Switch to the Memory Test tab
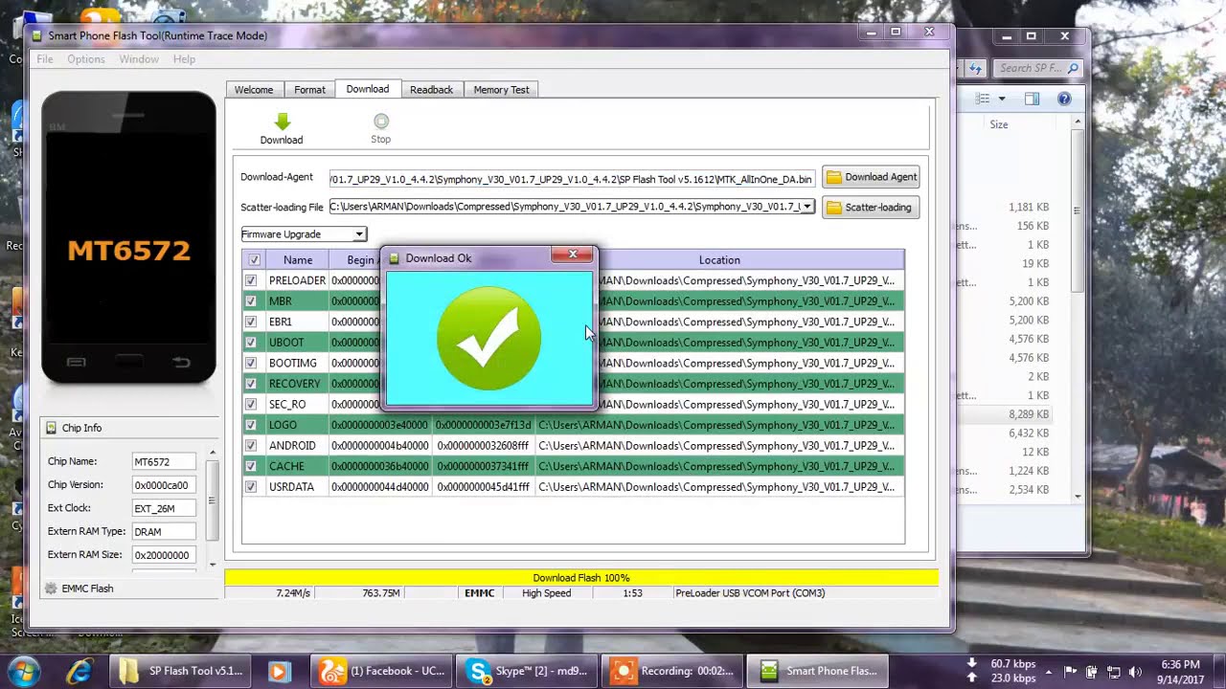Viewport: 1226px width, 689px height. pos(501,90)
